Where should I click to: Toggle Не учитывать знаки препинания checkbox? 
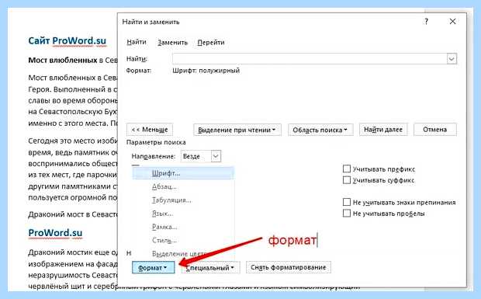point(346,202)
